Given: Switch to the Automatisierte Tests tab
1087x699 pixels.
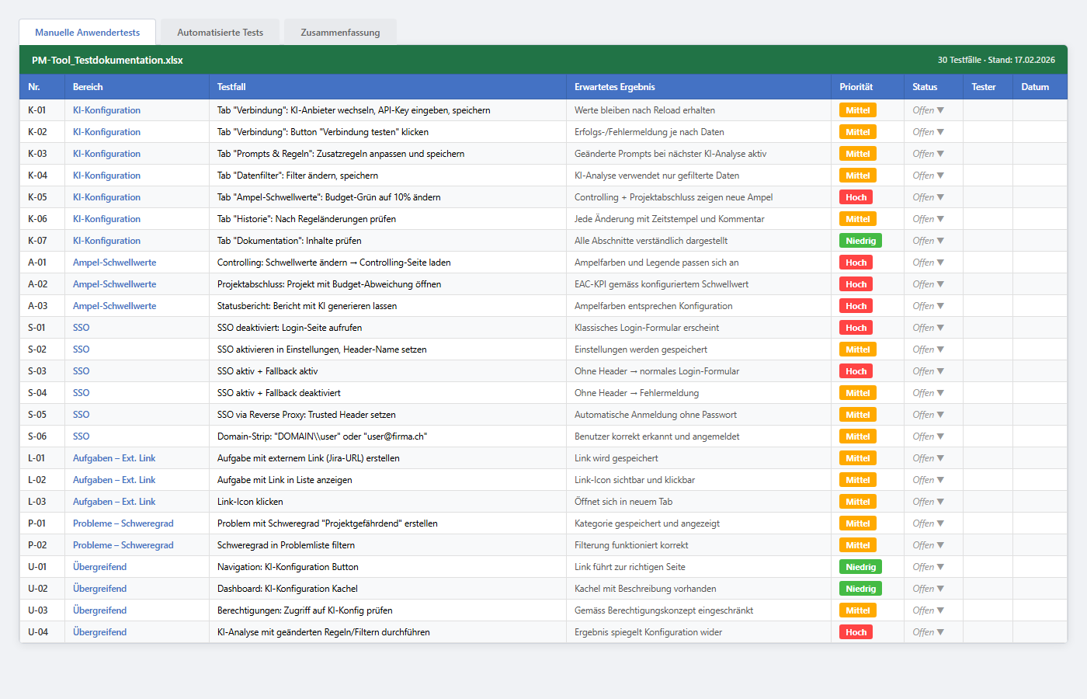Looking at the screenshot, I should [x=221, y=33].
